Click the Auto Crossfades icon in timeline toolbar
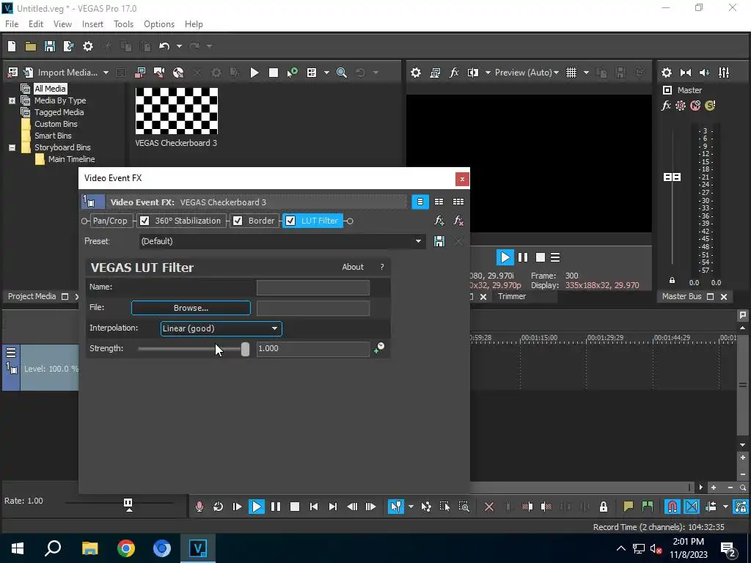This screenshot has height=563, width=751. tap(692, 507)
